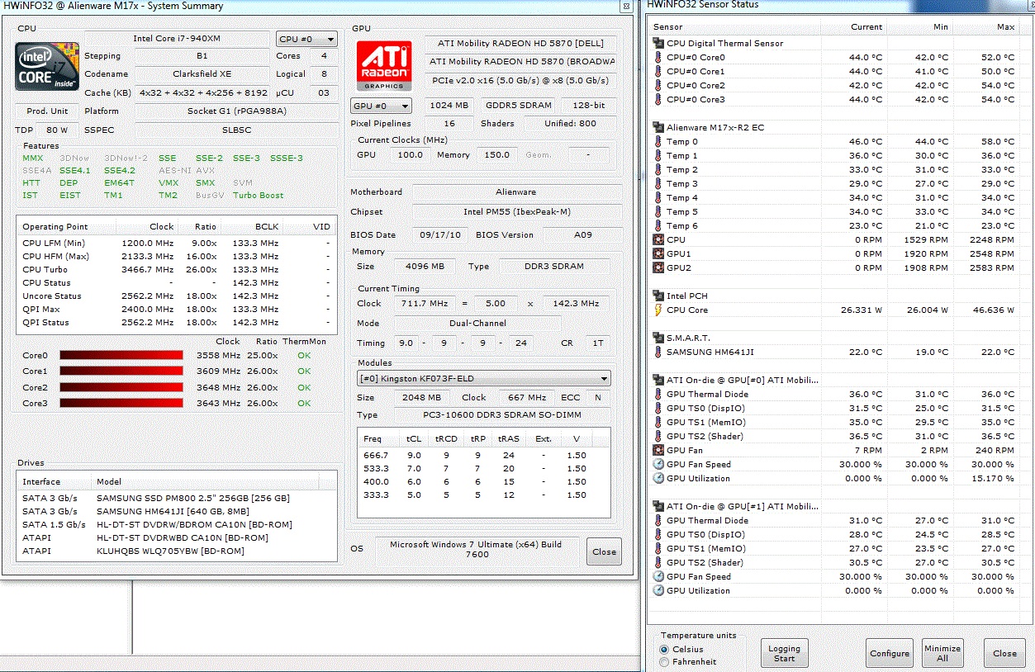Click GPU[#1] GPU Utilization gauge icon
The height and width of the screenshot is (672, 1035).
click(658, 590)
